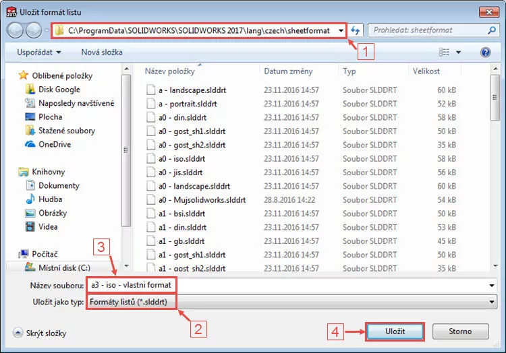Screen dimensions: 506x353
Task: Open Disk Google favorite
Action: point(59,90)
